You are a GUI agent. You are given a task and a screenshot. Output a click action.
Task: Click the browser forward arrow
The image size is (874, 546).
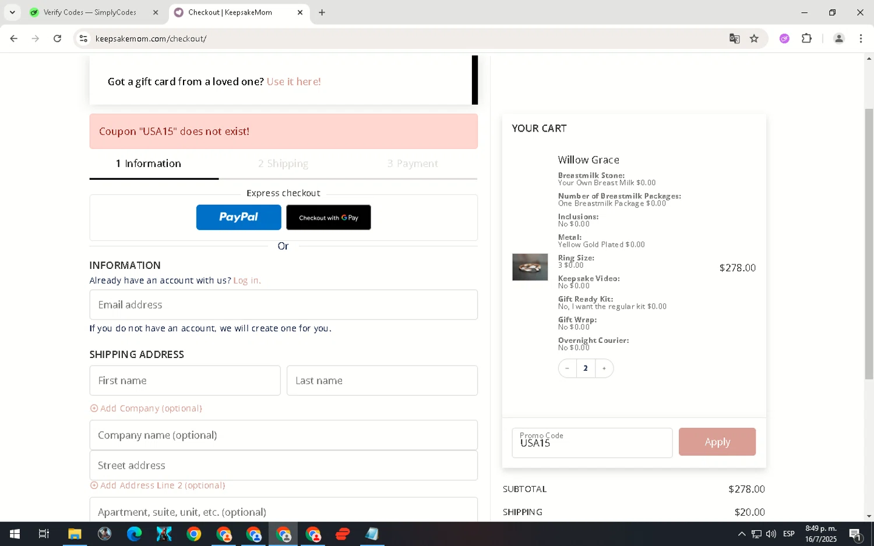[x=36, y=38]
